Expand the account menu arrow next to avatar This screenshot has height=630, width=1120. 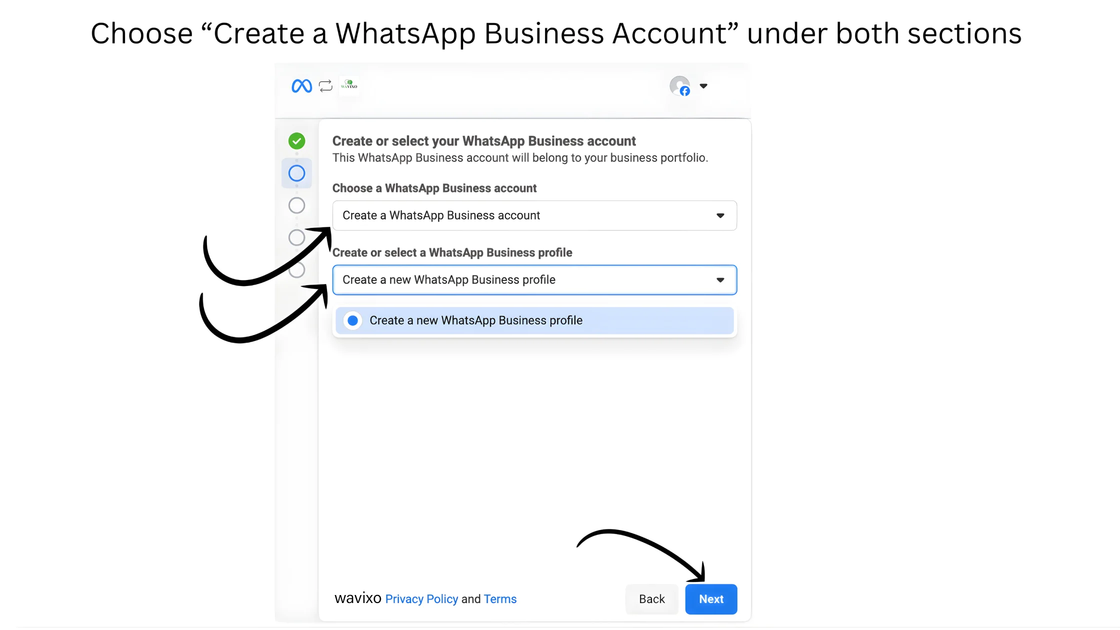pos(703,86)
